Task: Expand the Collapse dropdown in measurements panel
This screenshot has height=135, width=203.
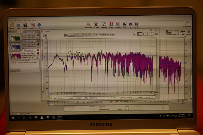Action: point(12,32)
